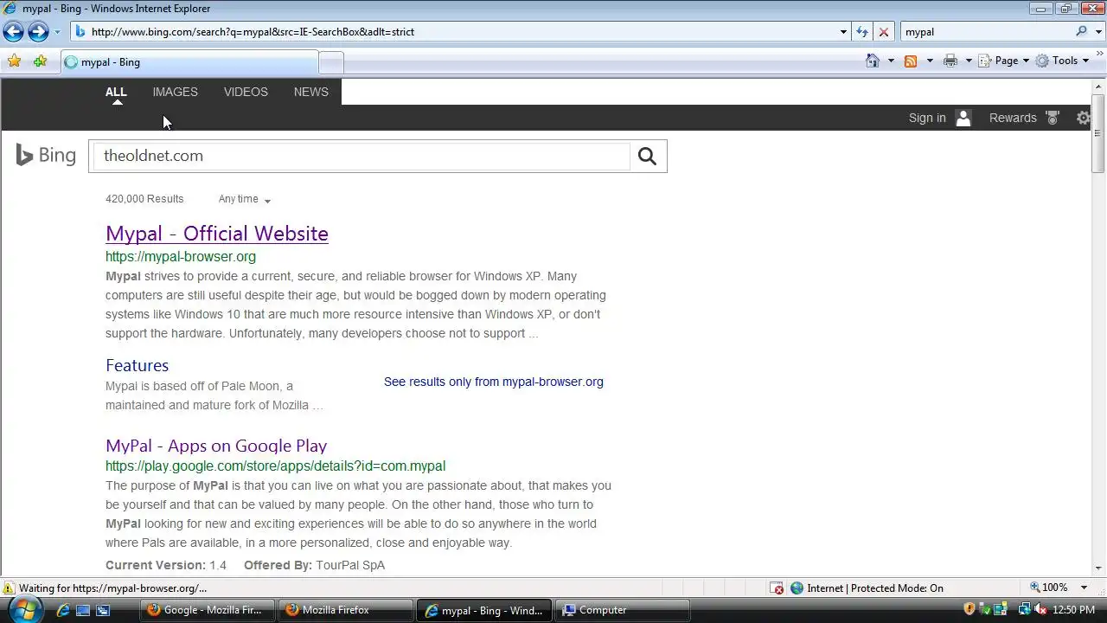Switch to 'Google - Mozilla Fir...' taskbar window
The height and width of the screenshot is (623, 1107).
click(207, 610)
